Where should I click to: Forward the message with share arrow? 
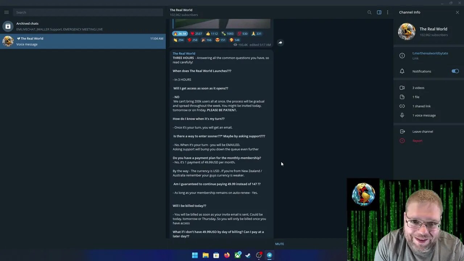[x=280, y=43]
